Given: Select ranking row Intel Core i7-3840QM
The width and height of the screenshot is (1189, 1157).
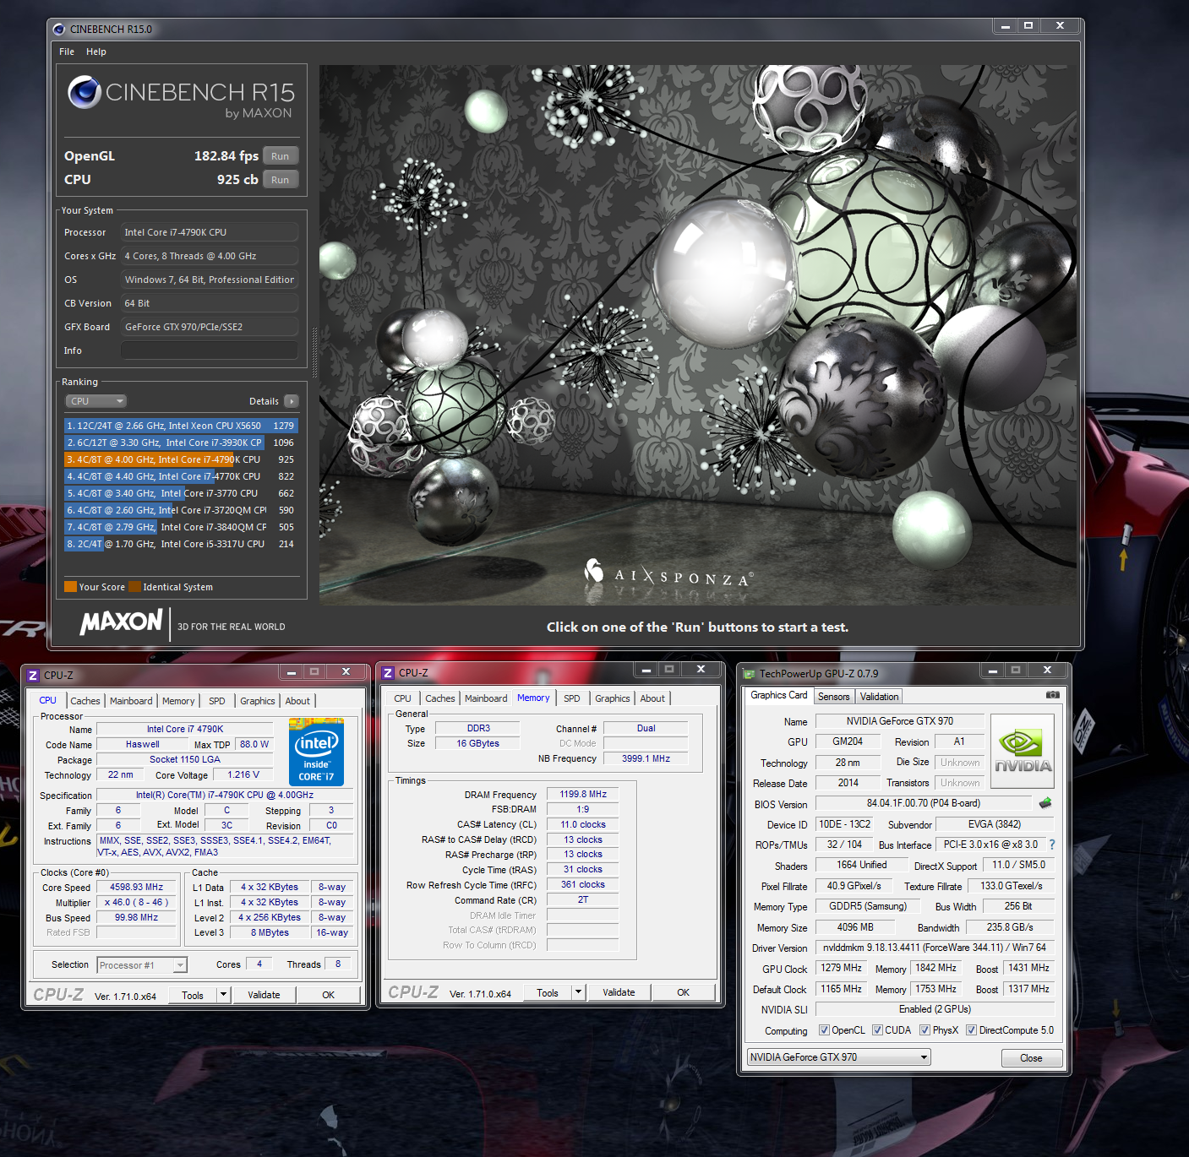Looking at the screenshot, I should click(181, 527).
